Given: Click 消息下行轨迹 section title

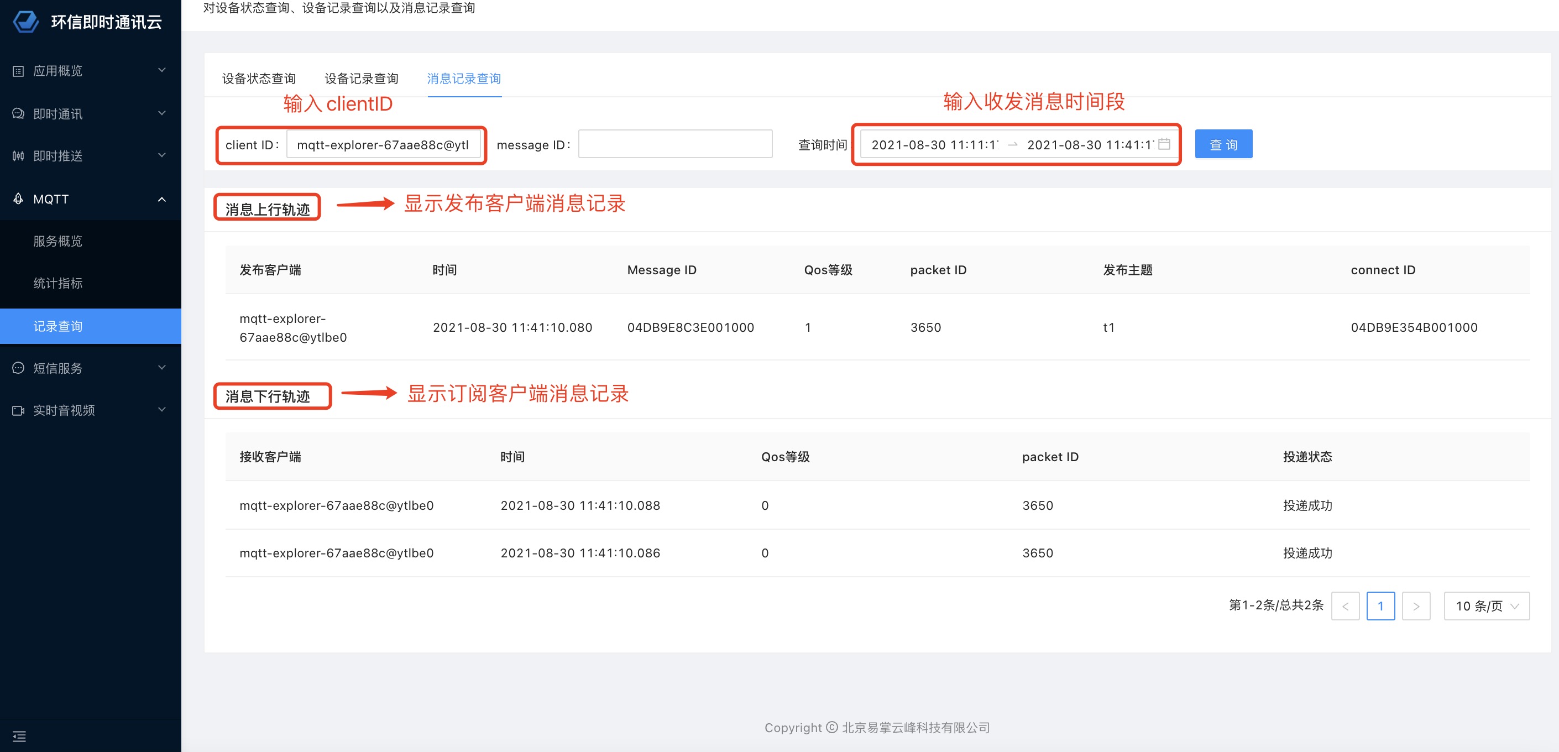Looking at the screenshot, I should 268,396.
